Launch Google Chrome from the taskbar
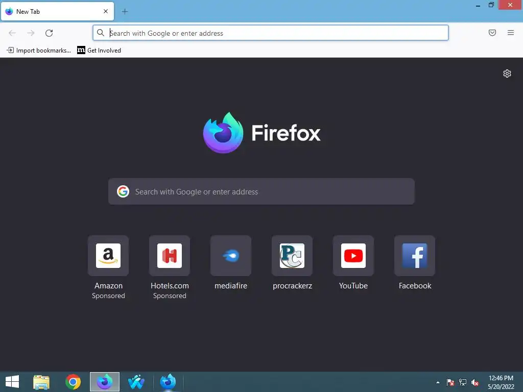 pos(73,382)
